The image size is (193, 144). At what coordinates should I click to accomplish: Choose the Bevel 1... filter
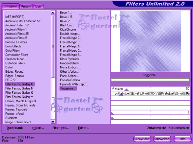click(66, 12)
